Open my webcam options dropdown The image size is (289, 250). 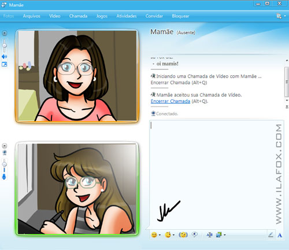pos(5,146)
